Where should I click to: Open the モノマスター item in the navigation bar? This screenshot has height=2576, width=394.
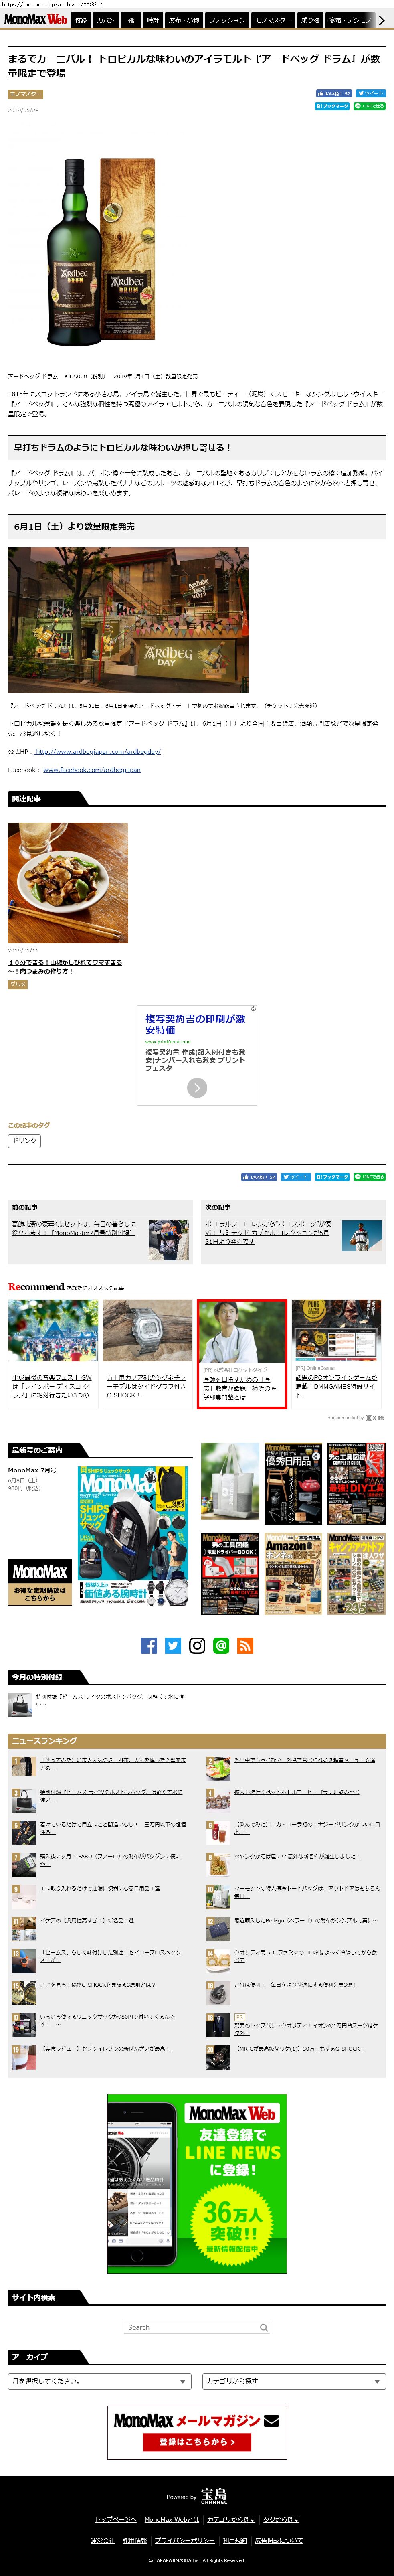click(x=273, y=20)
